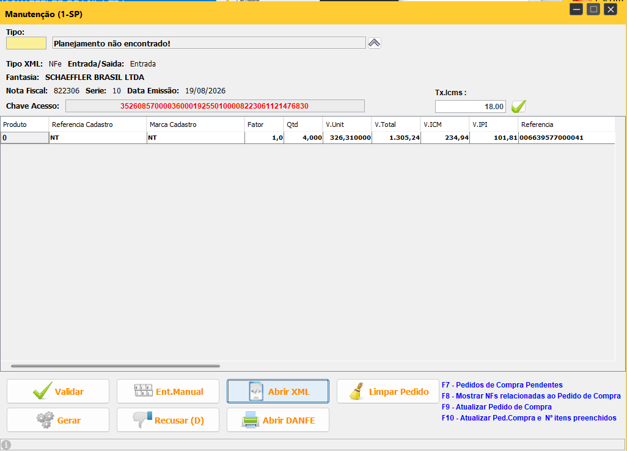Maximize the Manutenção window

(x=593, y=9)
